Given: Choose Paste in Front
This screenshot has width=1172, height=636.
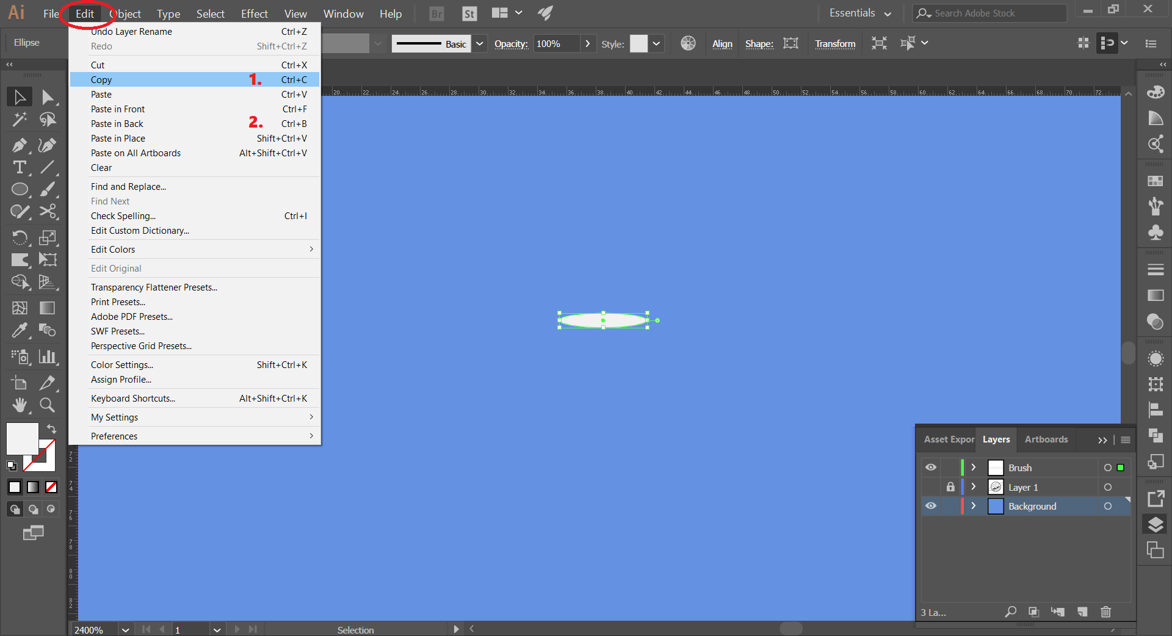Looking at the screenshot, I should [195, 109].
